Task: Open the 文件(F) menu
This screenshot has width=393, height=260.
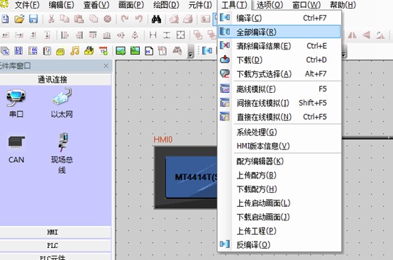Action: point(27,5)
